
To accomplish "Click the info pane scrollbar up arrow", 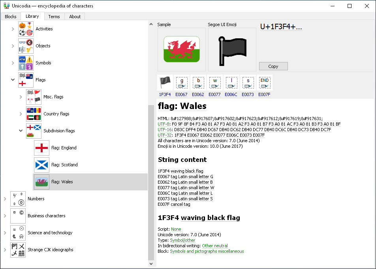I will point(151,24).
